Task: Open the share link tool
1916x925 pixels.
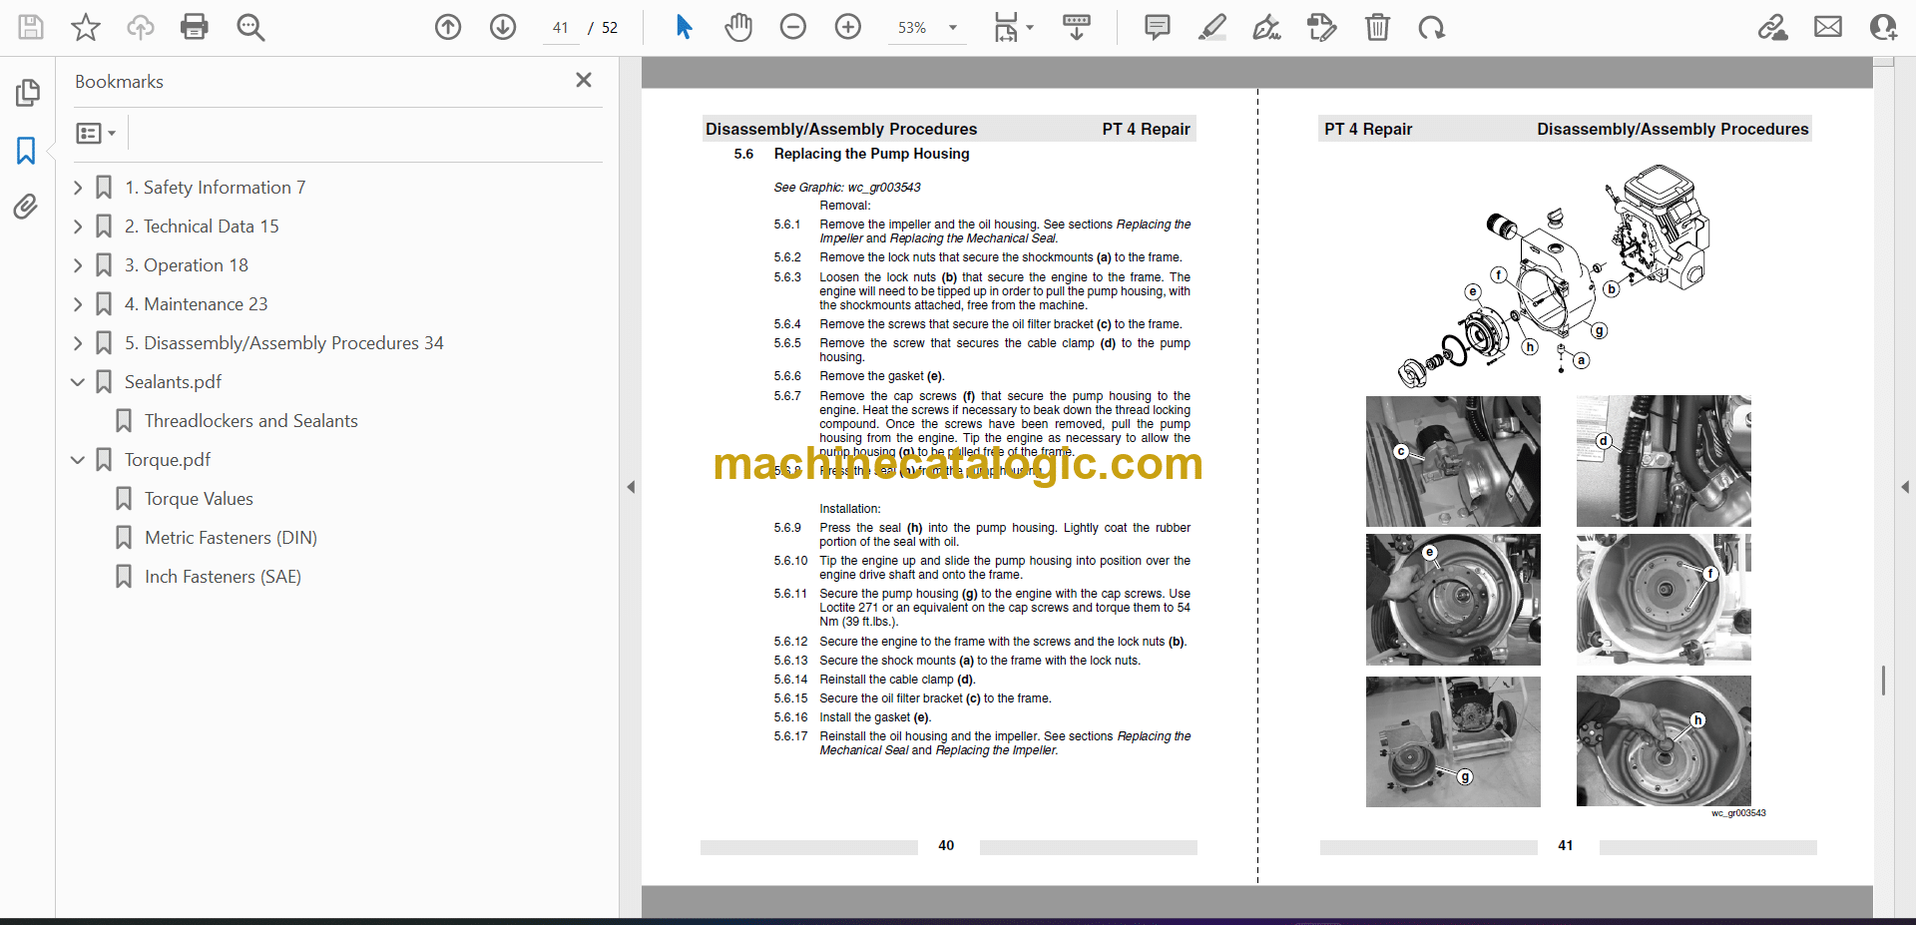Action: (1773, 27)
